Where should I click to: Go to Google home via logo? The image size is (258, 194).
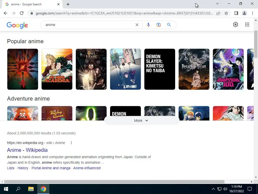tap(17, 25)
